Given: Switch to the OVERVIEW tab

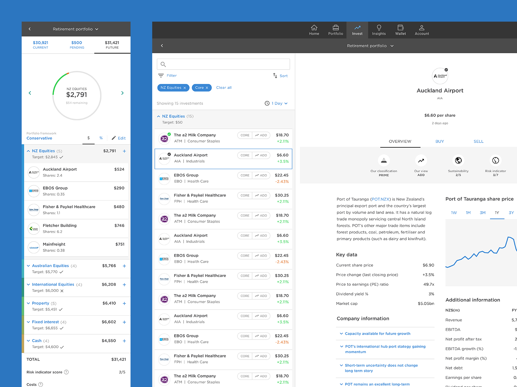Looking at the screenshot, I should pyautogui.click(x=400, y=142).
